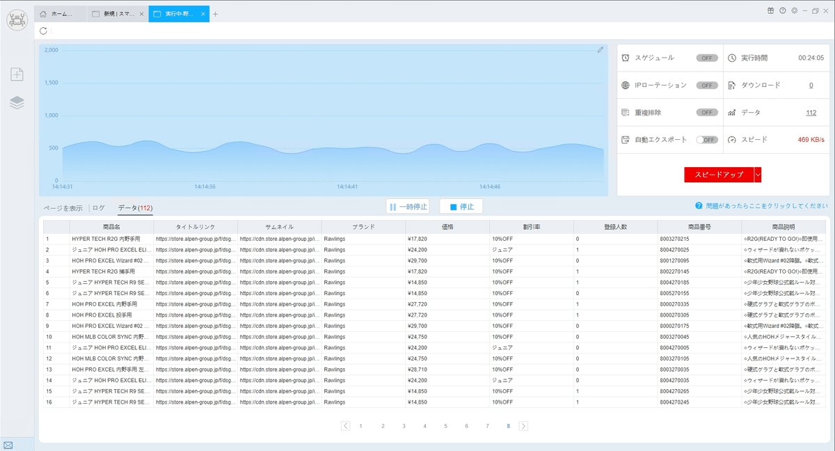
Task: Open the settings gear in title bar
Action: pyautogui.click(x=795, y=11)
